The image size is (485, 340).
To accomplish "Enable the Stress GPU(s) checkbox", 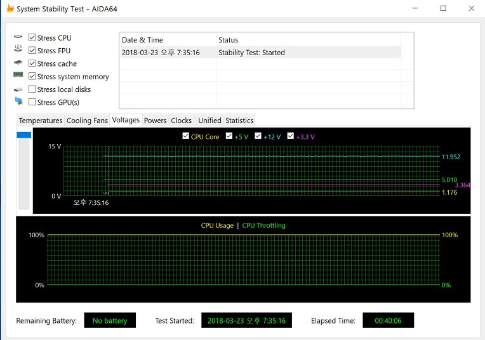I will pyautogui.click(x=32, y=102).
